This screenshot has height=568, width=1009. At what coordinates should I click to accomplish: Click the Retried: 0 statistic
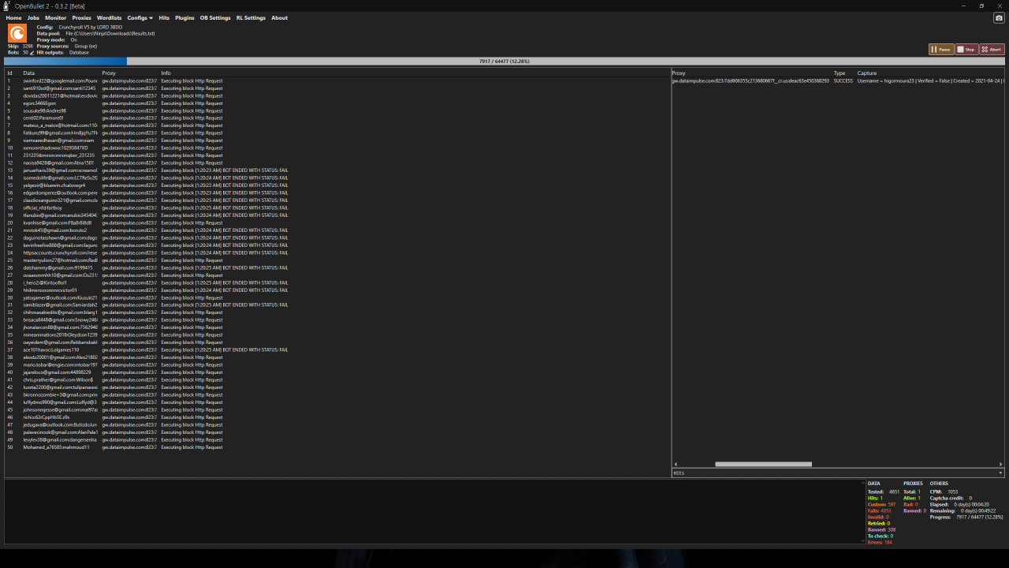click(878, 523)
